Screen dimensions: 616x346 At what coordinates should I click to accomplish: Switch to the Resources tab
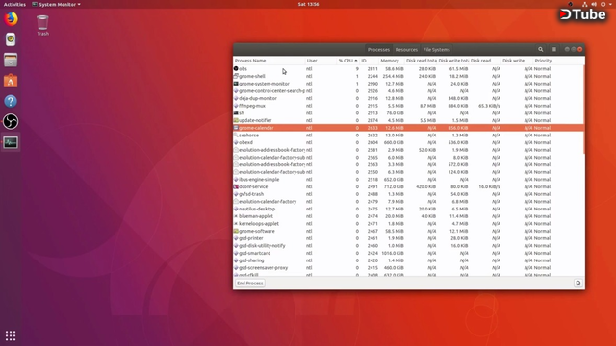pyautogui.click(x=406, y=50)
